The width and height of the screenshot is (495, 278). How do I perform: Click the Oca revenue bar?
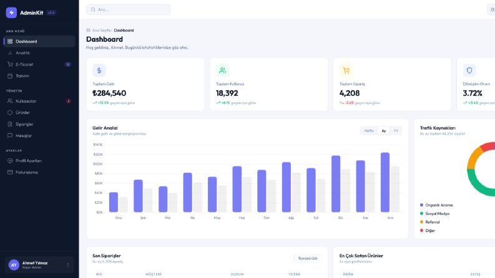pos(114,202)
